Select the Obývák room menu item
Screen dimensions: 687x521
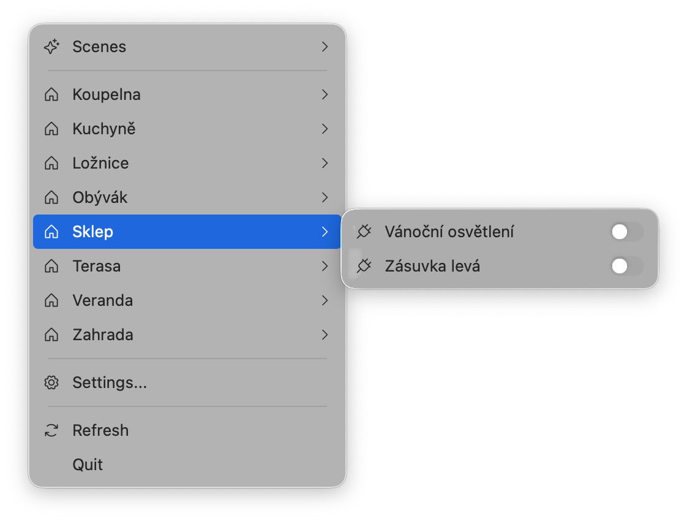100,197
